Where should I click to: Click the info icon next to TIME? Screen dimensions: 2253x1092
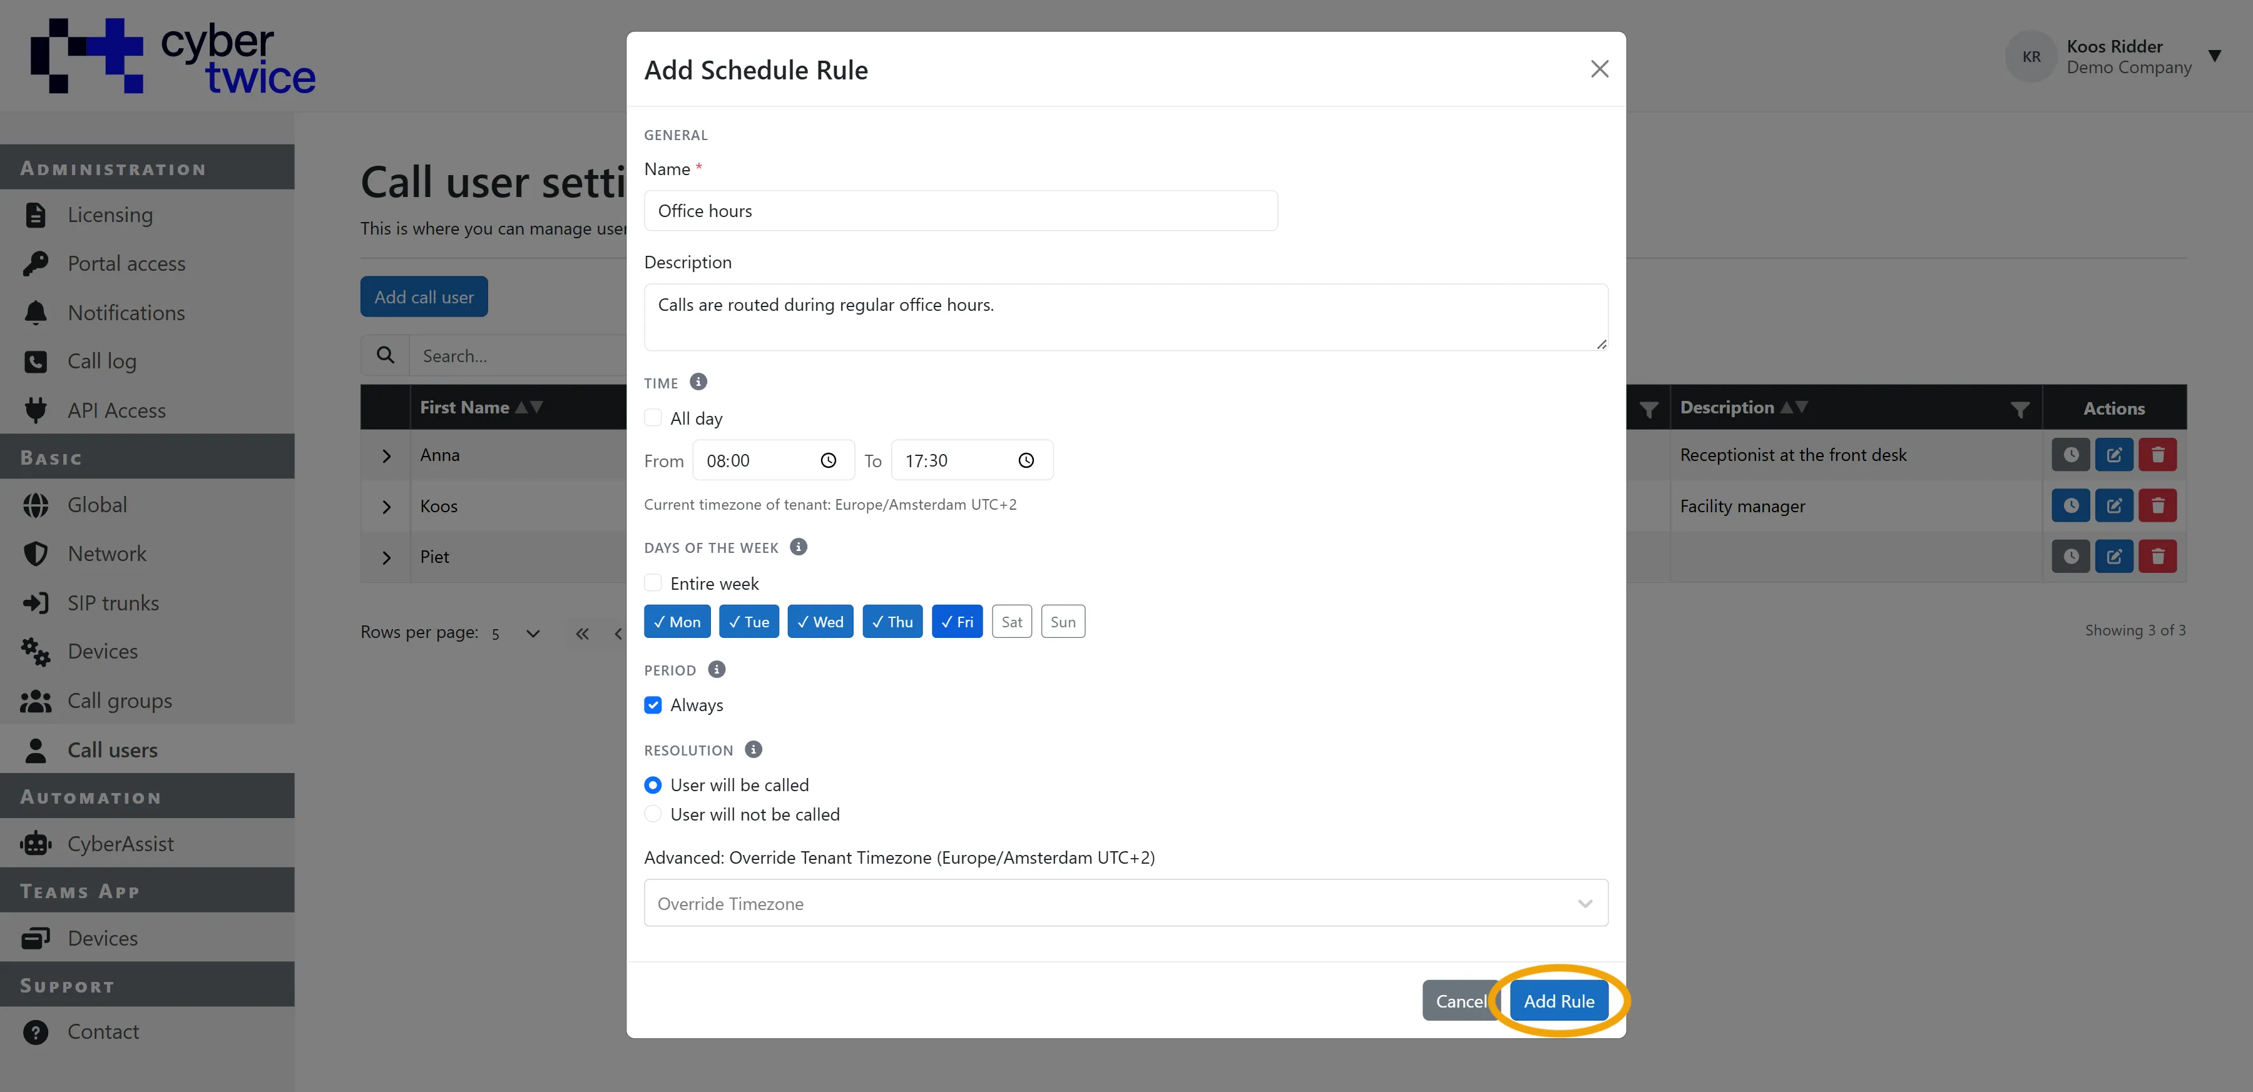click(698, 382)
